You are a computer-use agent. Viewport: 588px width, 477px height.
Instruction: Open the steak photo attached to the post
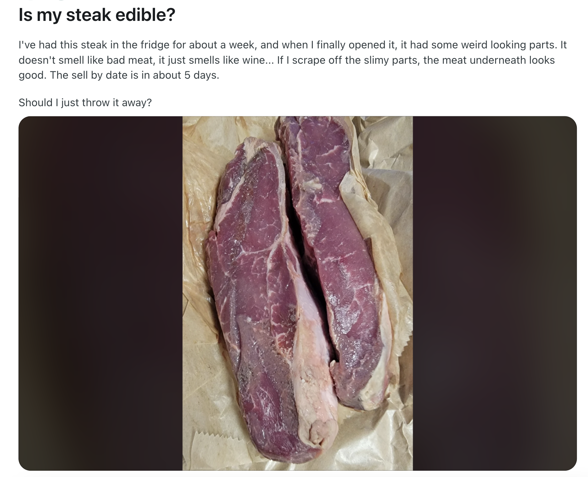coord(297,293)
